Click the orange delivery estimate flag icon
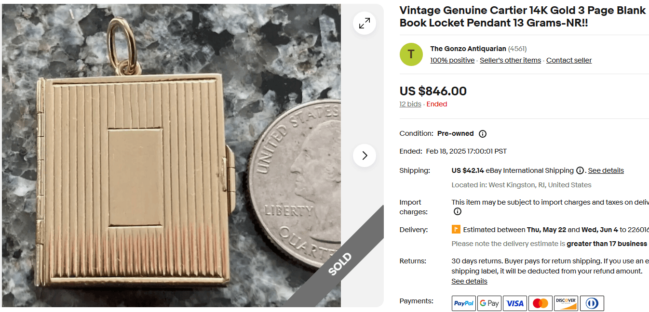 click(x=456, y=229)
